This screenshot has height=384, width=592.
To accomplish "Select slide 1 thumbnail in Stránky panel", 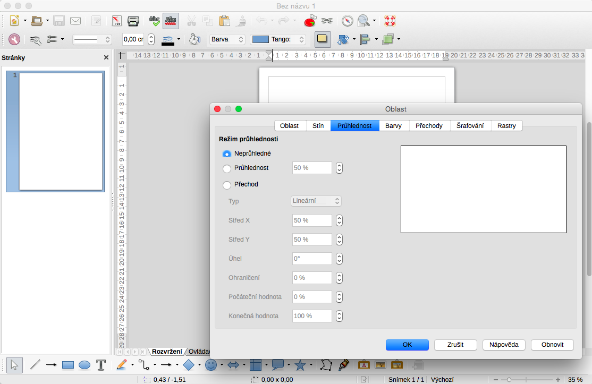I will pos(61,131).
